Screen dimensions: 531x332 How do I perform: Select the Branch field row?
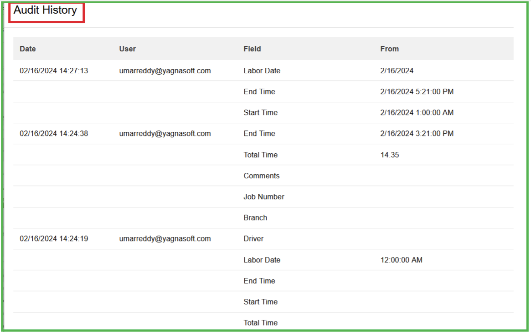255,217
